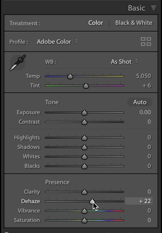162x233 pixels.
Task: Click the Dehaze value field
Action: (x=139, y=201)
